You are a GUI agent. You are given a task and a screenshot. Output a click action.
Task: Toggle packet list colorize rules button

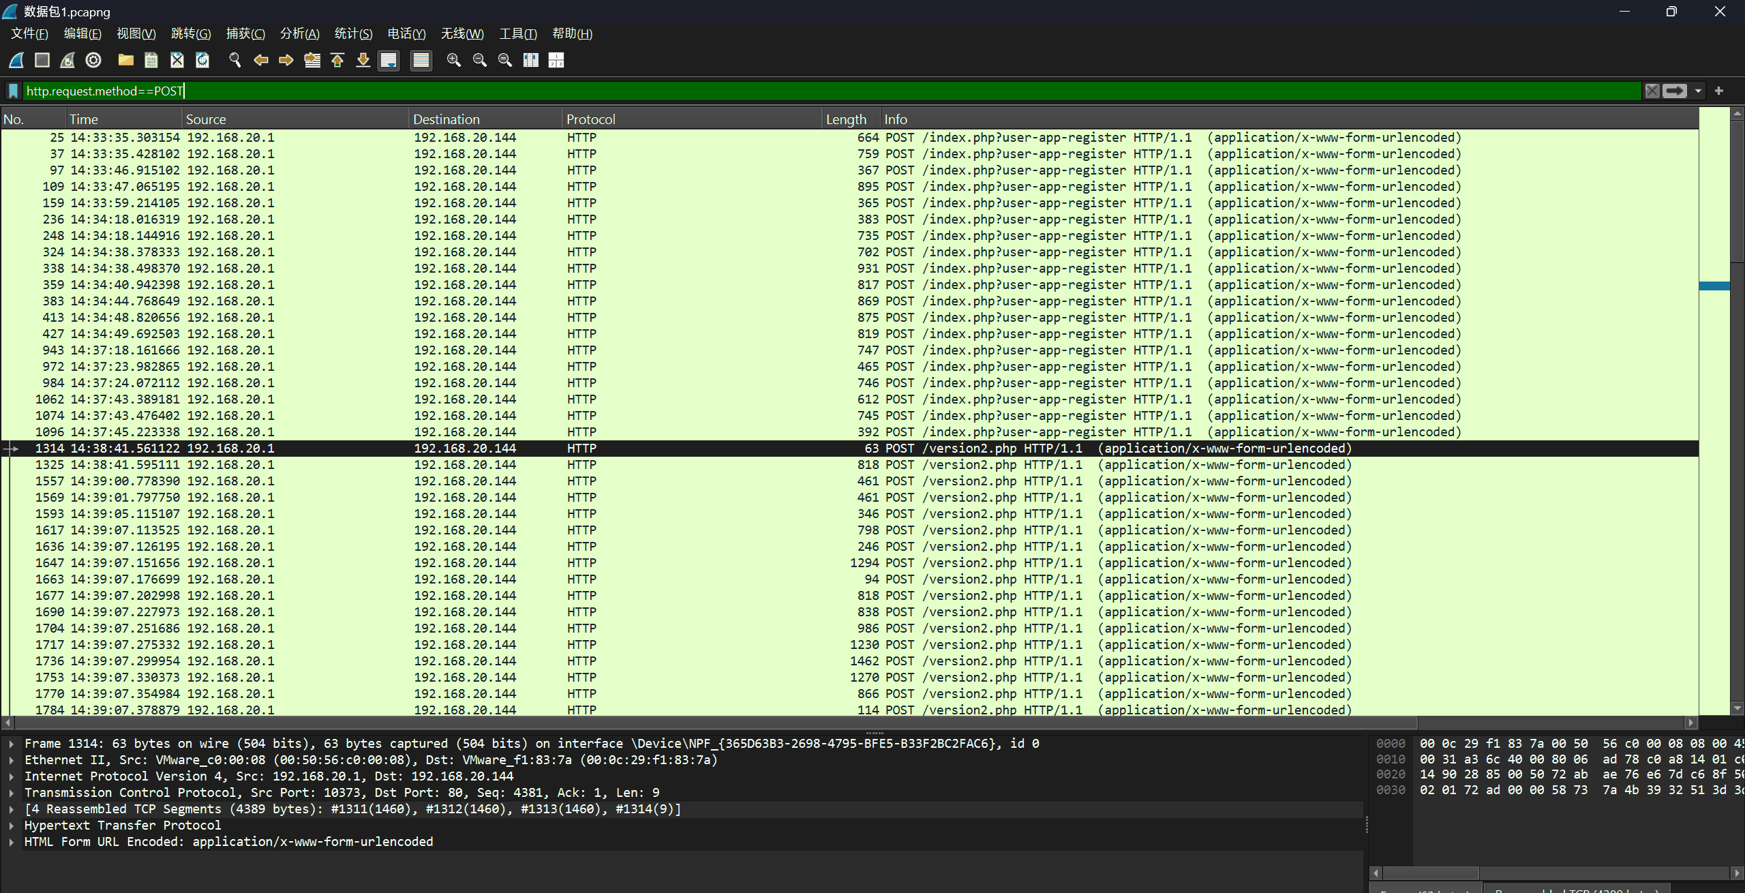pos(421,61)
